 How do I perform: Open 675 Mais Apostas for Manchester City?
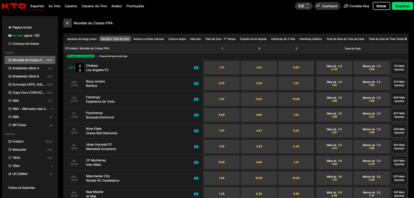399,178
